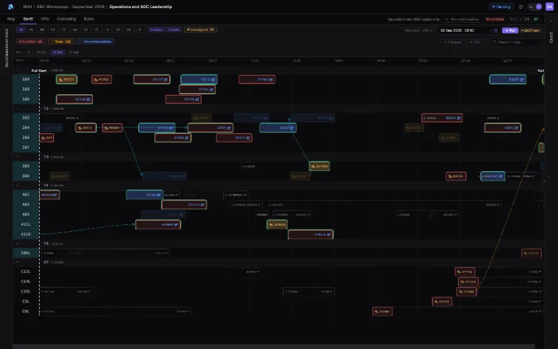Click stand label 204
The width and height of the screenshot is (558, 349).
click(26, 127)
